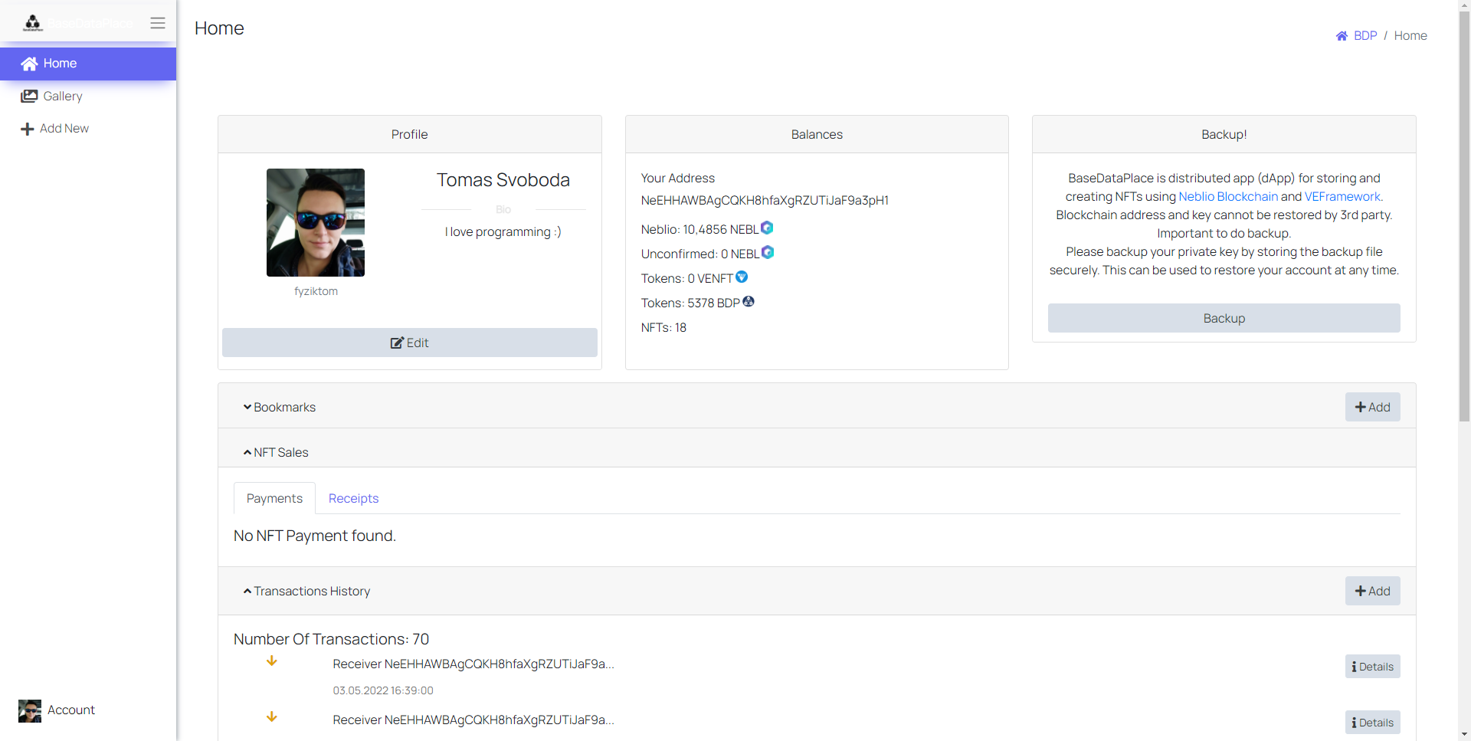Viewport: 1471px width, 741px height.
Task: Open Gallery from the sidebar
Action: click(x=62, y=96)
